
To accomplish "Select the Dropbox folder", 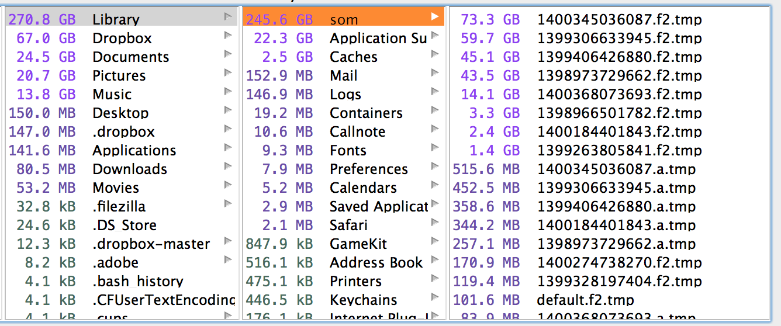I will [x=122, y=38].
